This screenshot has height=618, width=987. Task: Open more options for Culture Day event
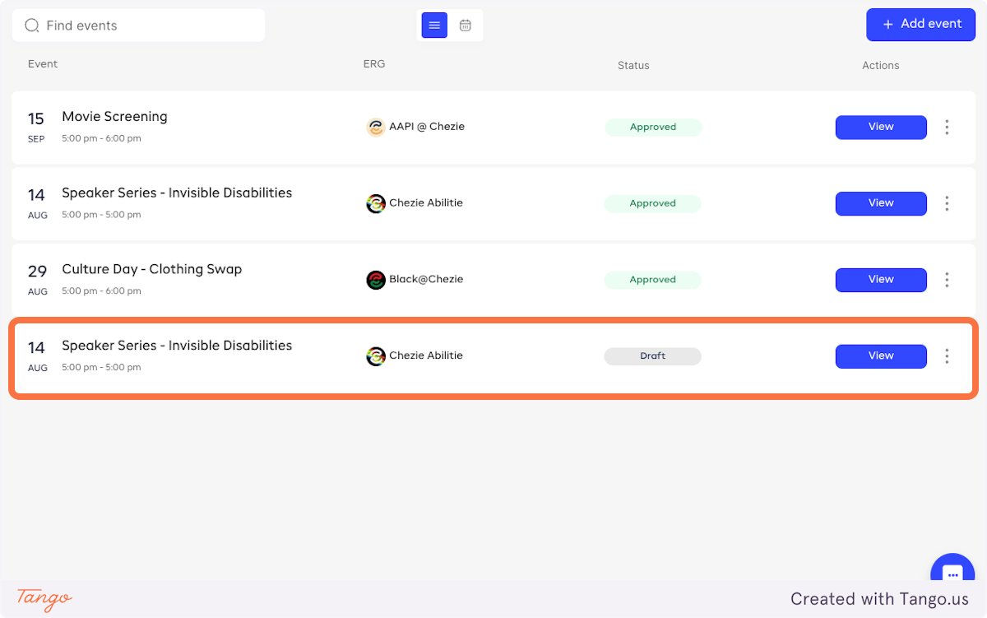pos(947,280)
